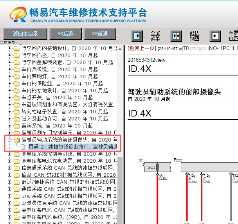Click folder icon of 行李厢插座
238x224 pixels.
coord(16,56)
